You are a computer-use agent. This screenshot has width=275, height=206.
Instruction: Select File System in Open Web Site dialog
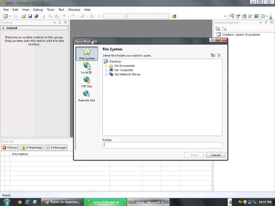(x=87, y=54)
